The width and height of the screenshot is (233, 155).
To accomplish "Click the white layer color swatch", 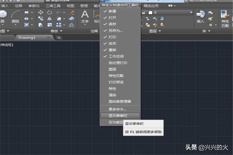I will coord(150,12).
